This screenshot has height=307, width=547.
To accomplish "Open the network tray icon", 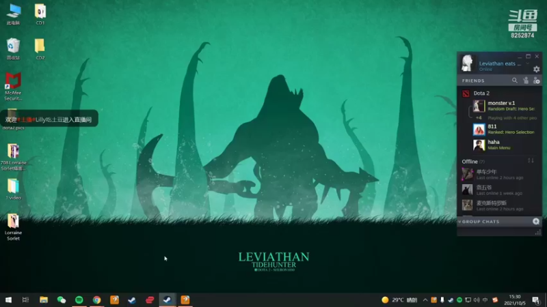I will click(x=468, y=299).
